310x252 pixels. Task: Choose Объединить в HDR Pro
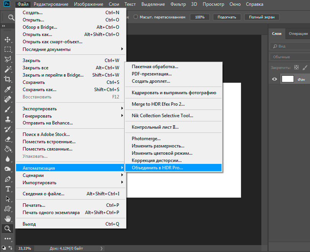coord(173,168)
